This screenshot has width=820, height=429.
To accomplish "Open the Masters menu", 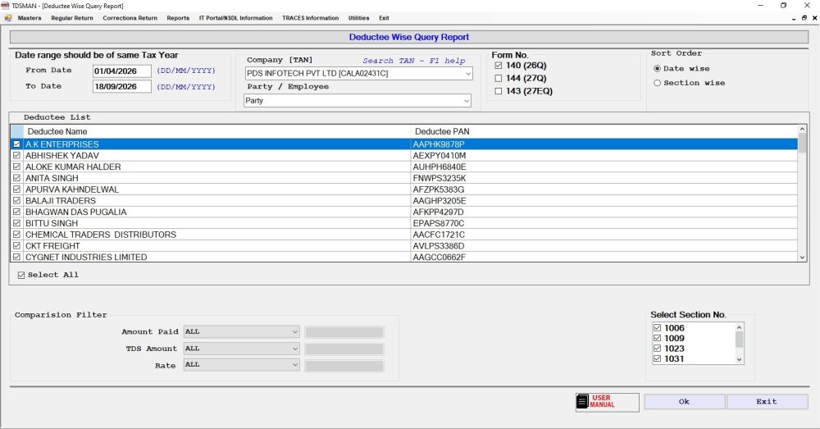I will pyautogui.click(x=30, y=18).
